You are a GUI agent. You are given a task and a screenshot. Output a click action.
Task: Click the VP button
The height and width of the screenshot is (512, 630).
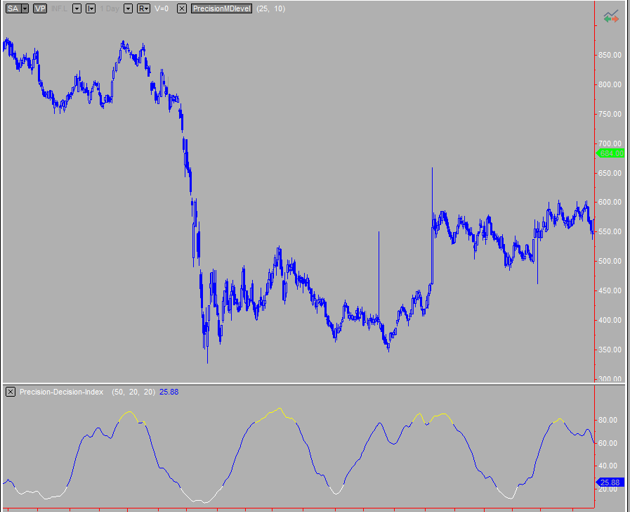point(39,8)
